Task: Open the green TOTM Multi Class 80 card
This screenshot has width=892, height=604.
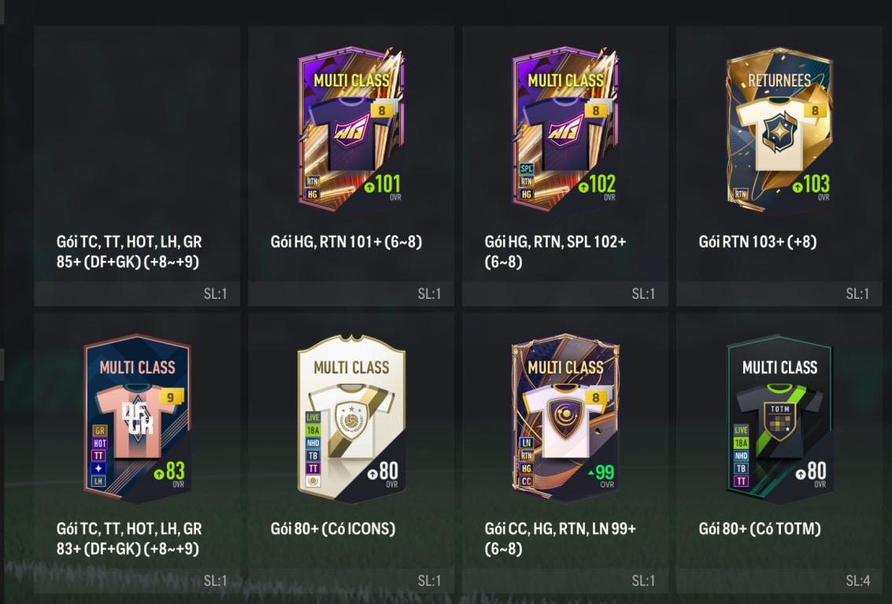Action: click(x=779, y=418)
